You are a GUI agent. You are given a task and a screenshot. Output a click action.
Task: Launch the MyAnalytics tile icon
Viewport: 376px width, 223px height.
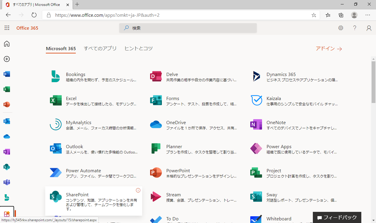coord(56,124)
